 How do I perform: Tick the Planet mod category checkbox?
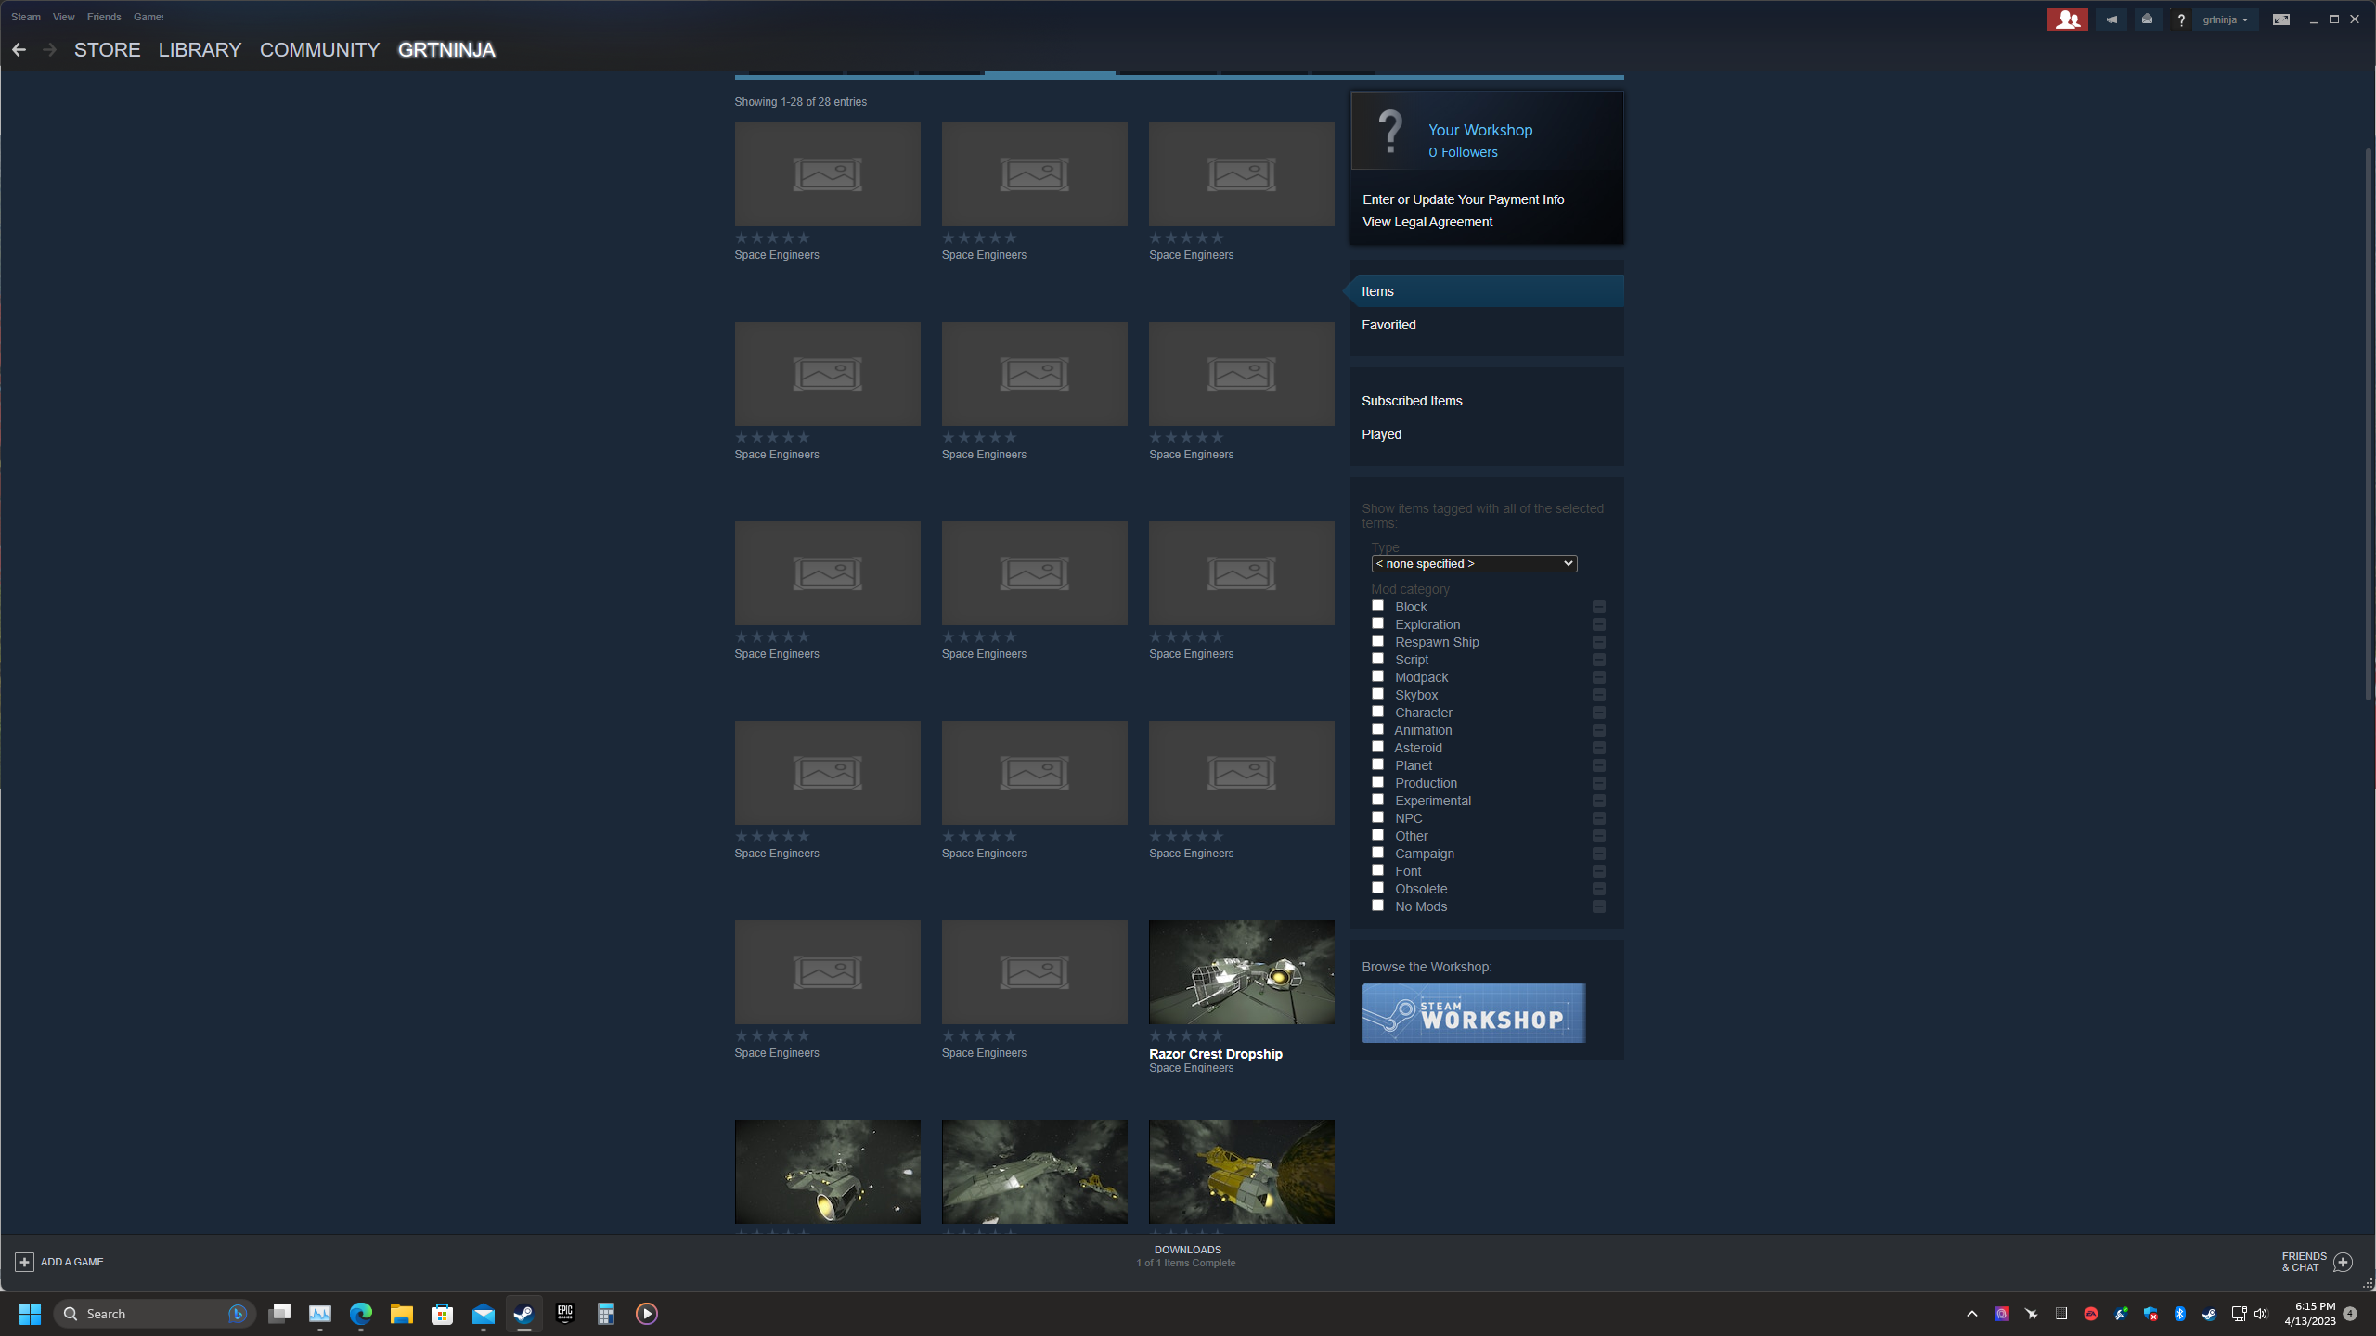1377,764
